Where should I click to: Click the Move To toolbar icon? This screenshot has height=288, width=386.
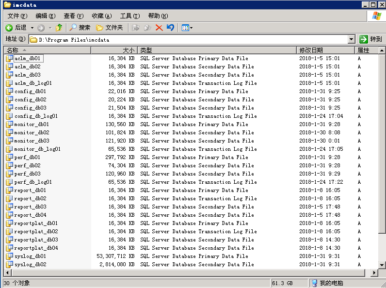pyautogui.click(x=135, y=28)
